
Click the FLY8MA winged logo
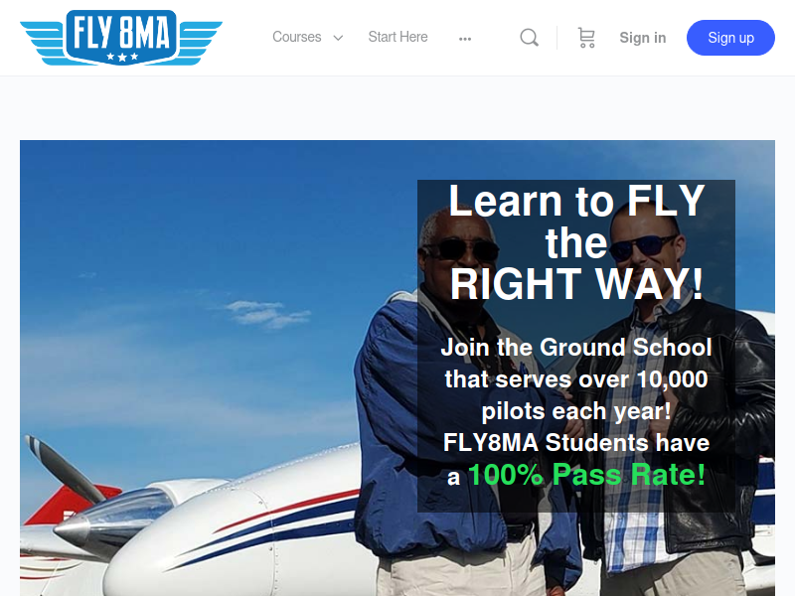click(121, 38)
